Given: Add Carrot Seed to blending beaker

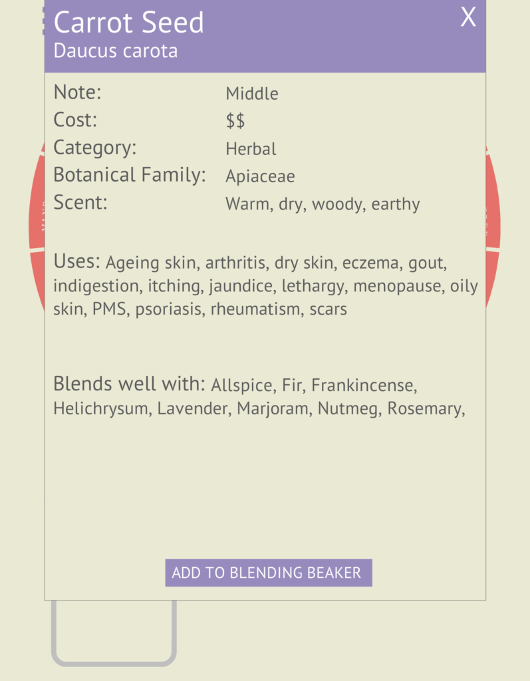Looking at the screenshot, I should (x=269, y=573).
